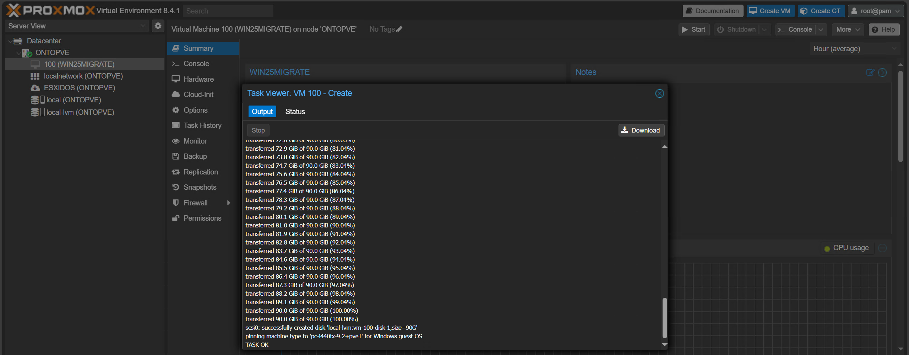909x355 pixels.
Task: Click the 'pinning machine type' log line
Action: point(334,336)
